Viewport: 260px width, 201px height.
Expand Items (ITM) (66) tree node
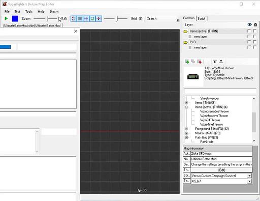click(186, 103)
